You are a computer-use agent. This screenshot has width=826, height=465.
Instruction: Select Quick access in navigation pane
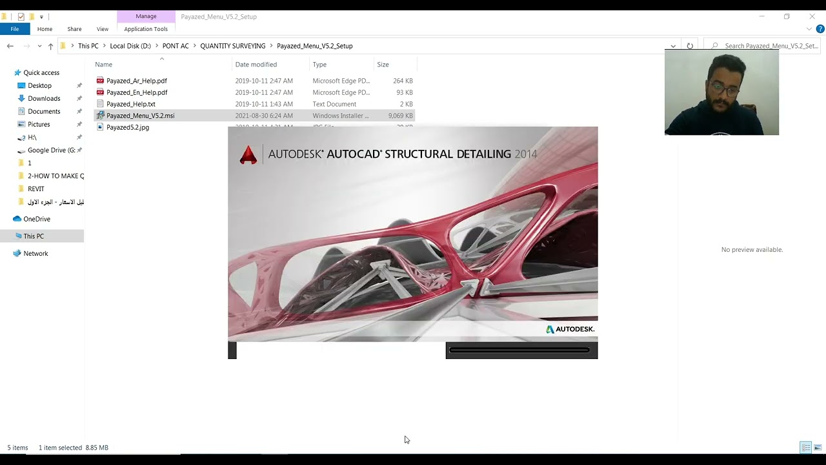(x=41, y=73)
